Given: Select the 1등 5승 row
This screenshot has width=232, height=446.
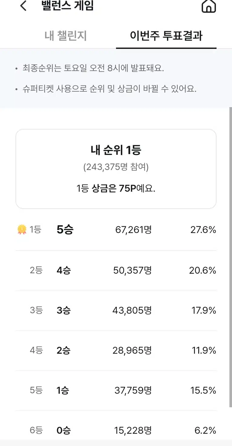Looking at the screenshot, I should tap(116, 230).
